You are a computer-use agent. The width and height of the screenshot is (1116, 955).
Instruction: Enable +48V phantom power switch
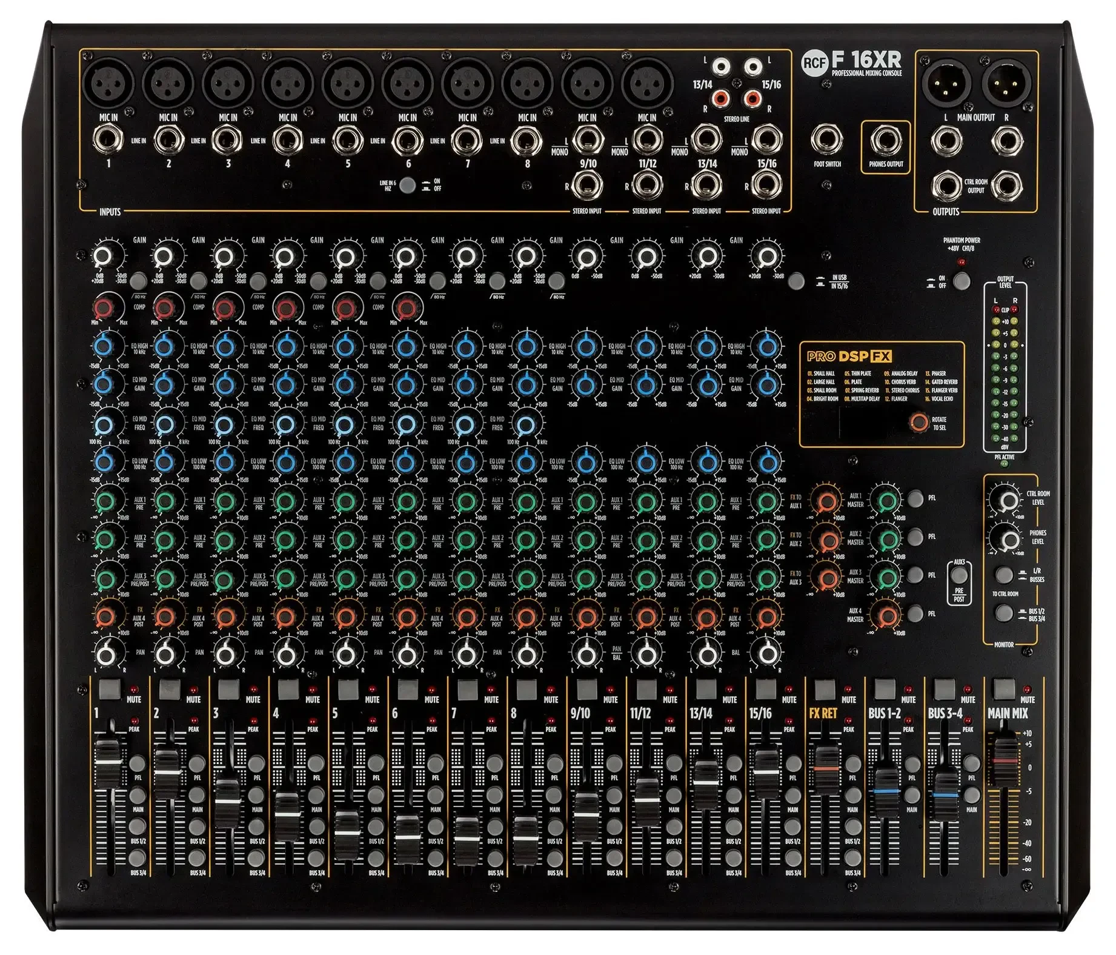962,281
